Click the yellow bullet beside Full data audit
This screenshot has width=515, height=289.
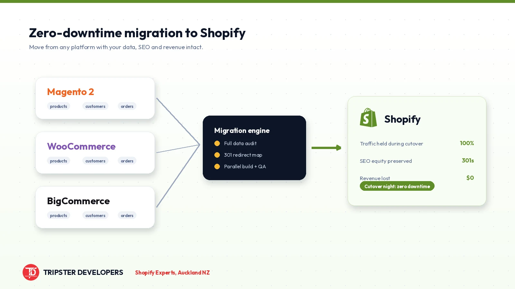[217, 144]
